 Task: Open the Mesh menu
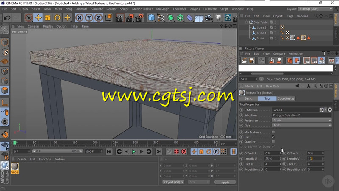tap(58, 9)
